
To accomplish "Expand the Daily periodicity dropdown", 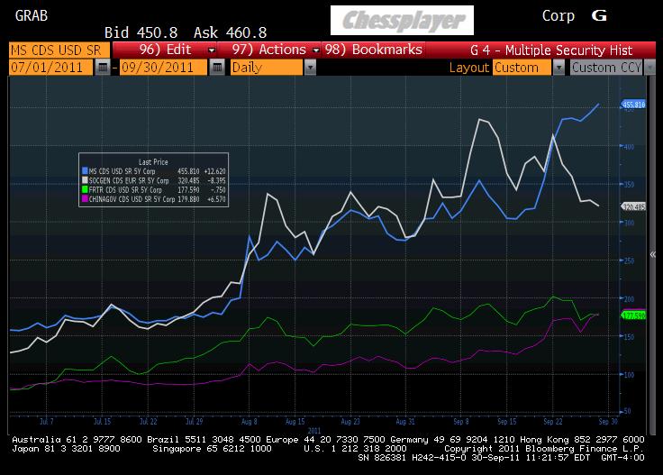I will 310,68.
